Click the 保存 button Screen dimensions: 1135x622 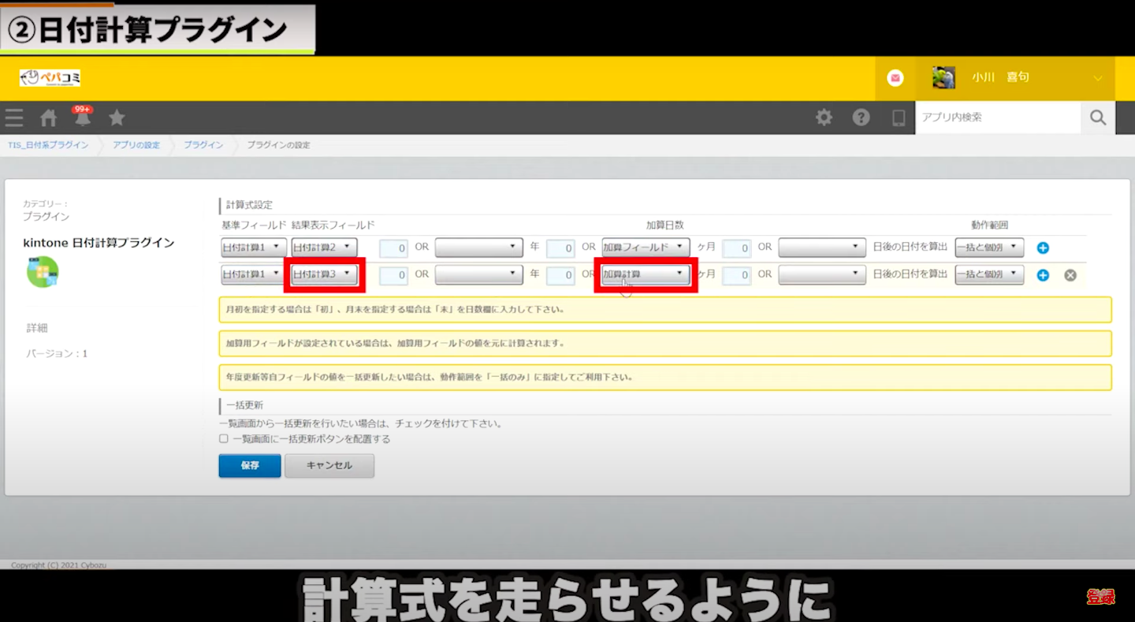(249, 466)
